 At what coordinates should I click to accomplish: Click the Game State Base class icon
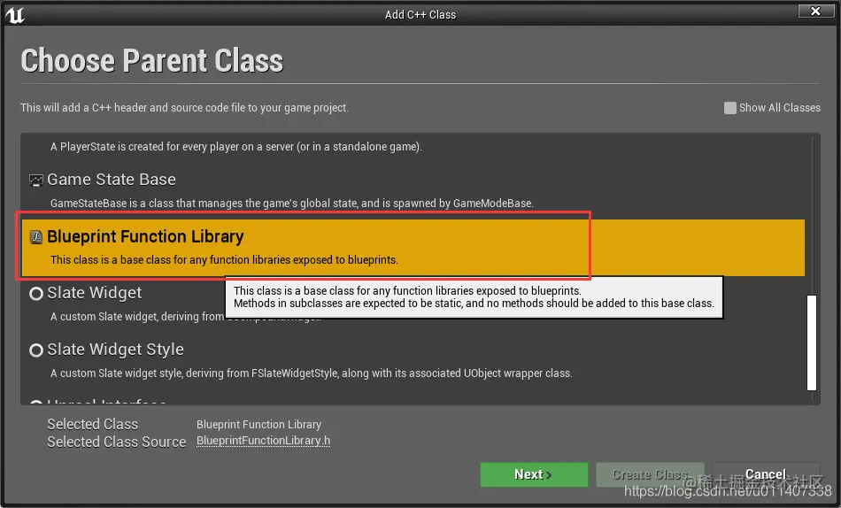click(36, 181)
